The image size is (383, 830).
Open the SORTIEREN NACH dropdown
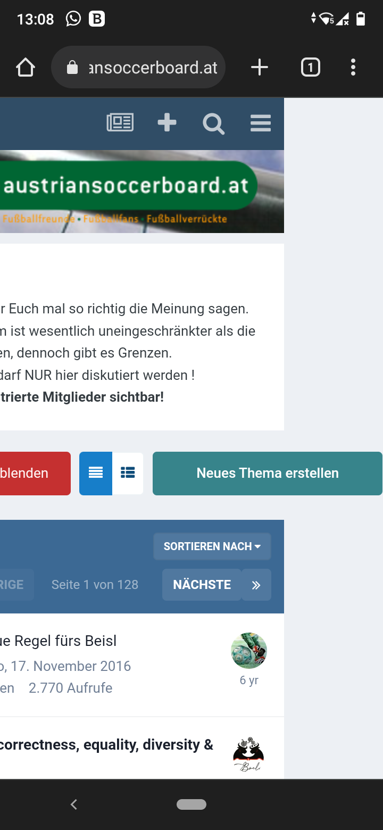tap(212, 546)
